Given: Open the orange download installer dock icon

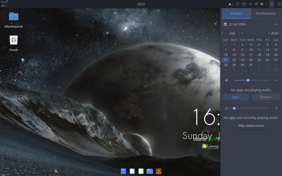Looking at the screenshot, I should (x=159, y=171).
